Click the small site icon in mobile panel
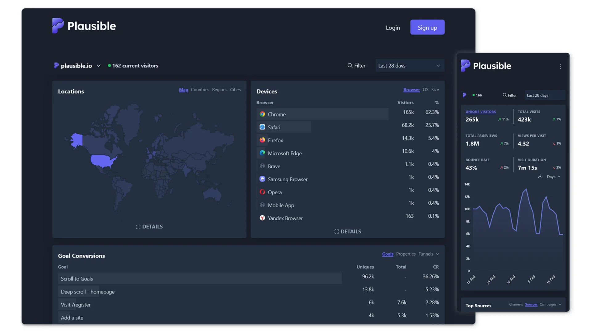This screenshot has height=333, width=592. 464,95
